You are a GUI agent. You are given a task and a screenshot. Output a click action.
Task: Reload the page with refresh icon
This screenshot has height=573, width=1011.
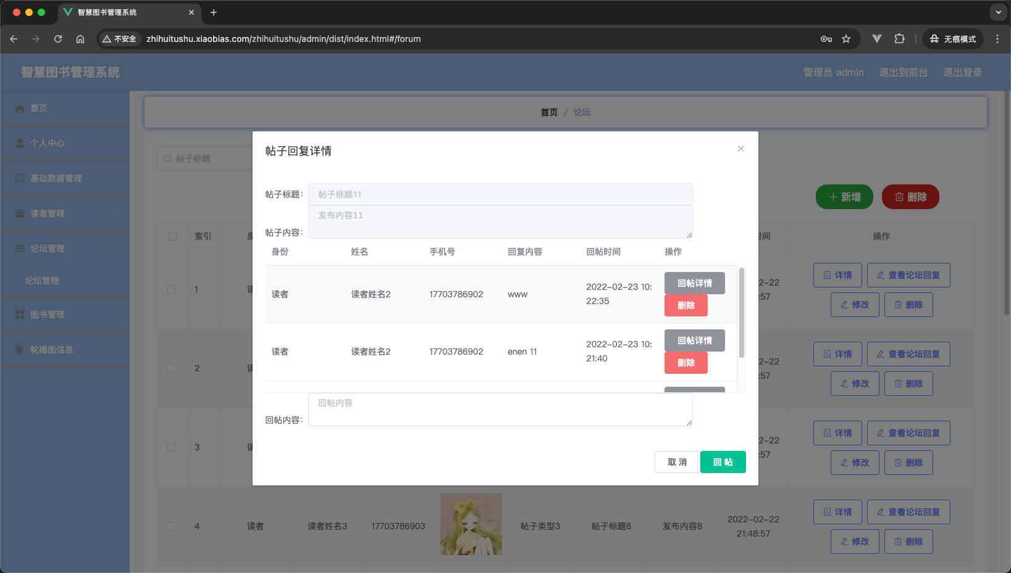(x=58, y=39)
